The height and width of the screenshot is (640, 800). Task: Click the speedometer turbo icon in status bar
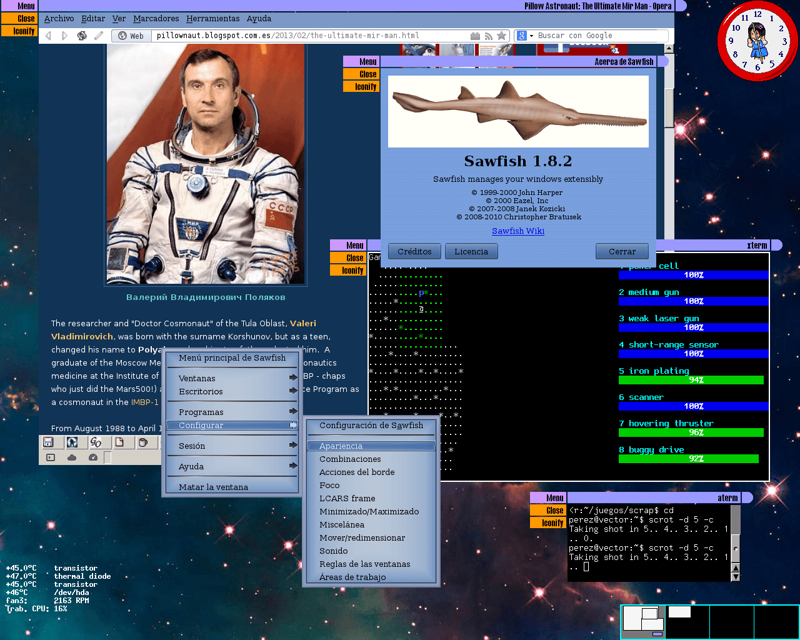(x=93, y=457)
